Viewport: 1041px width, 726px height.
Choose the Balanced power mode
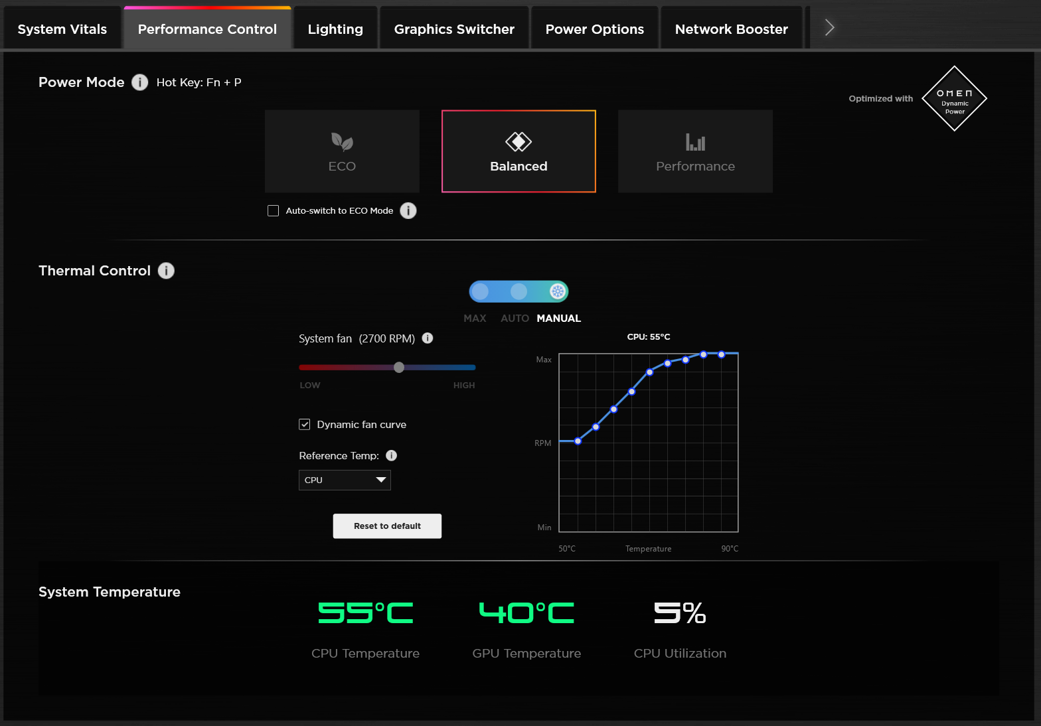point(519,151)
